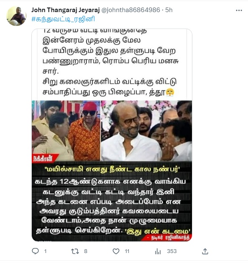Open the view analytics bar chart icon
Viewport: 248px width, 263px height.
coord(158,251)
